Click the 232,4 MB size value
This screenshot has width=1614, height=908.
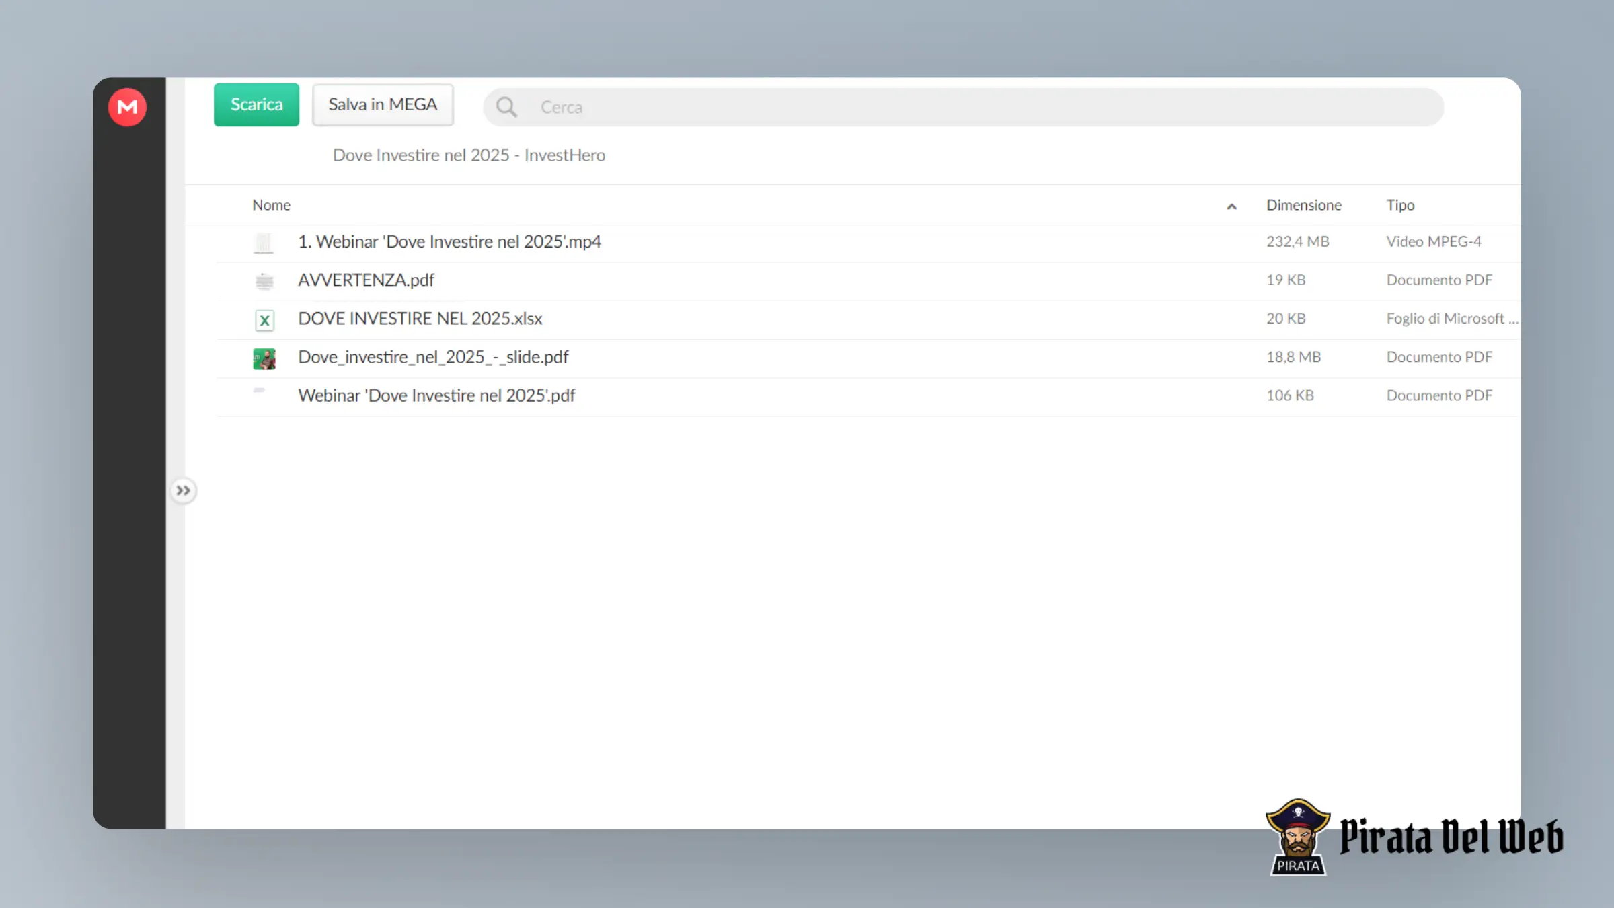click(1297, 241)
